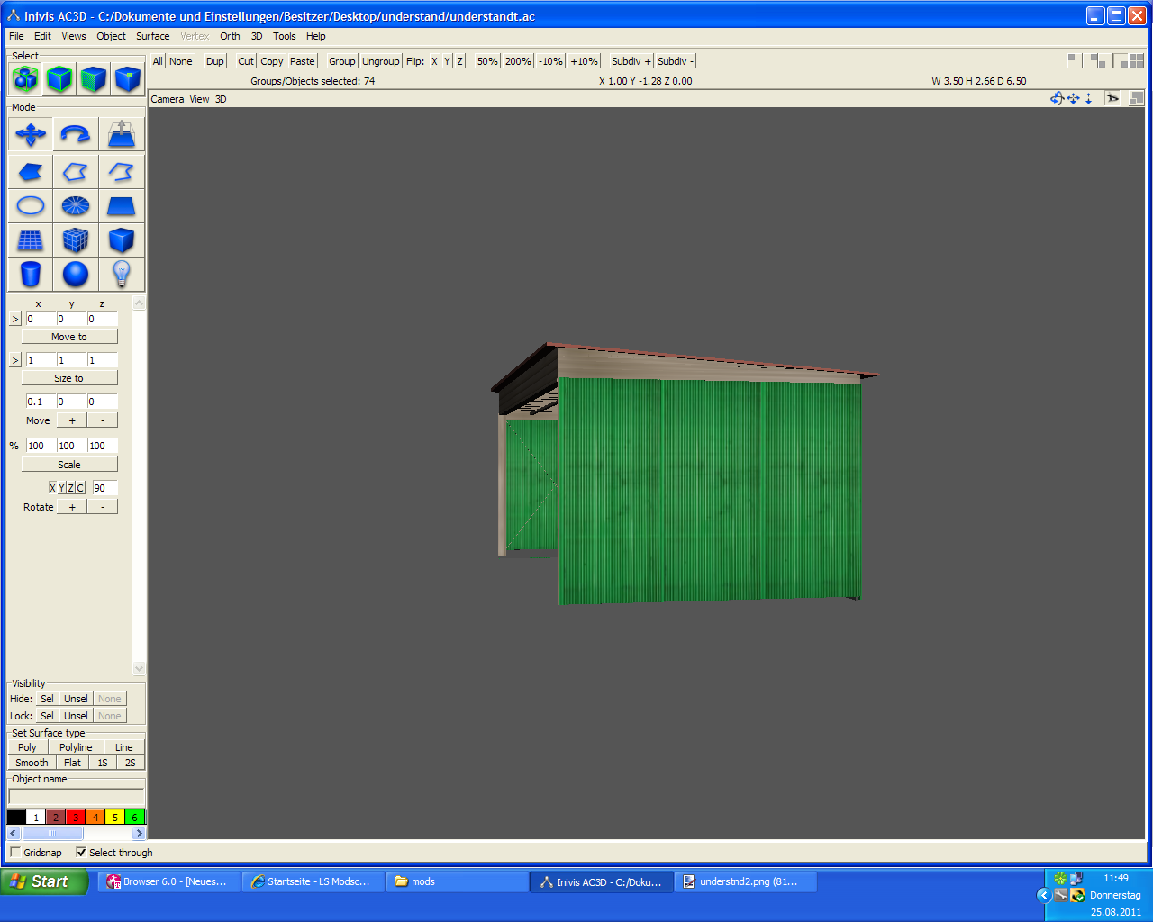Screen dimensions: 1153x922
Task: Enable the Gridsnap checkbox
Action: tap(14, 852)
